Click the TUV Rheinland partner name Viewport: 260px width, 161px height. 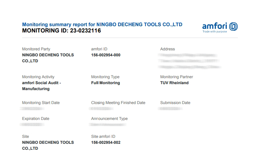[174, 83]
